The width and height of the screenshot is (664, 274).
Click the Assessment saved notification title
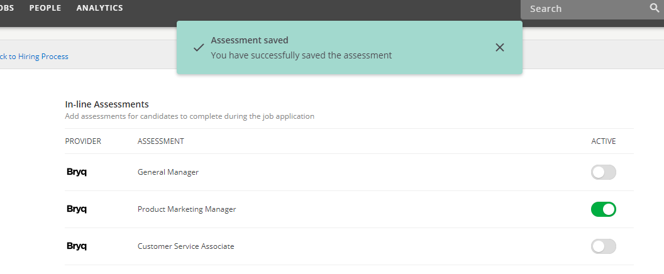(x=250, y=40)
